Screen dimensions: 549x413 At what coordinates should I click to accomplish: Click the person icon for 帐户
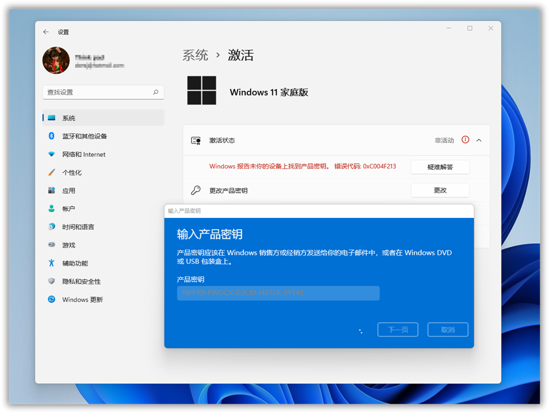coord(52,209)
